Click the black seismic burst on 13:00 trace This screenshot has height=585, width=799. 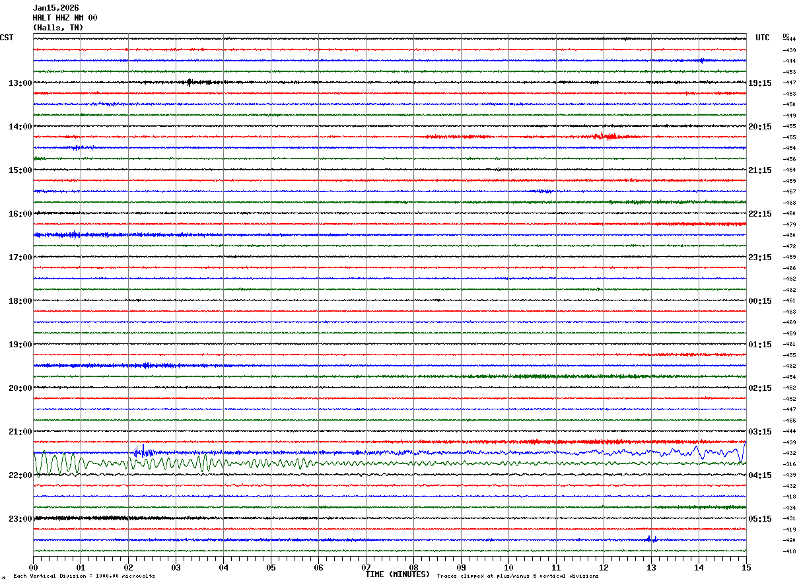coord(190,83)
